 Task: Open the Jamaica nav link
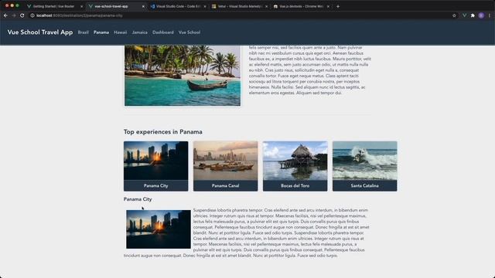(139, 32)
